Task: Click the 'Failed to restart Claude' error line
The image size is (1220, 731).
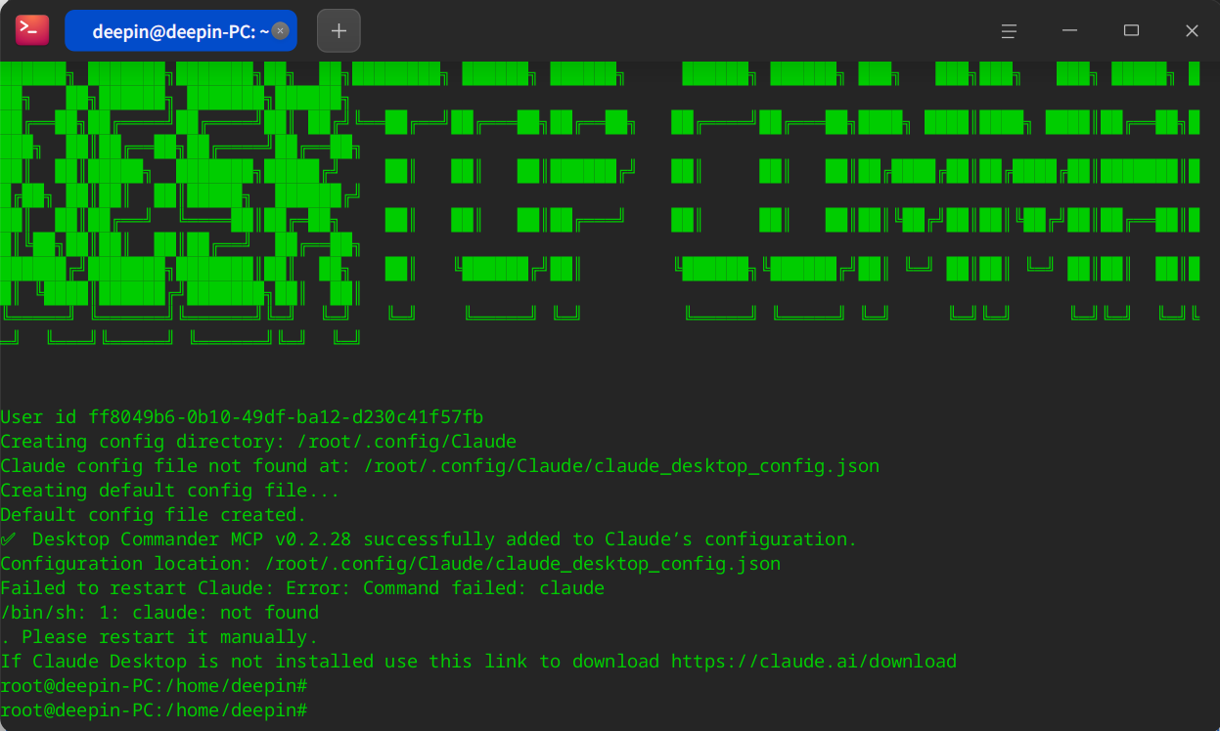Action: click(x=302, y=588)
